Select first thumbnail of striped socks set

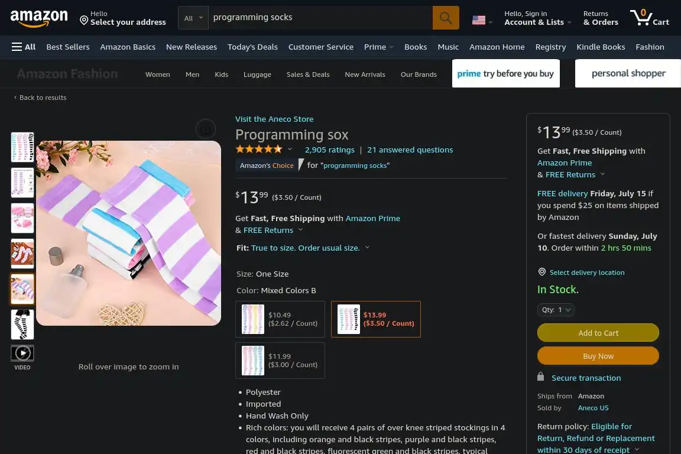22,147
